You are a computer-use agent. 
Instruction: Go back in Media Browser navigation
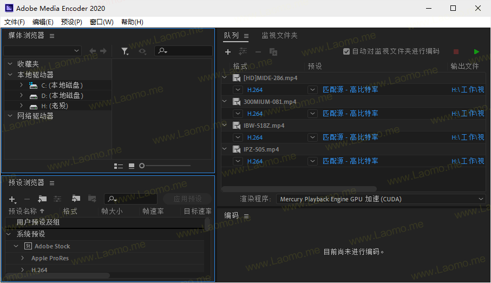[x=93, y=51]
